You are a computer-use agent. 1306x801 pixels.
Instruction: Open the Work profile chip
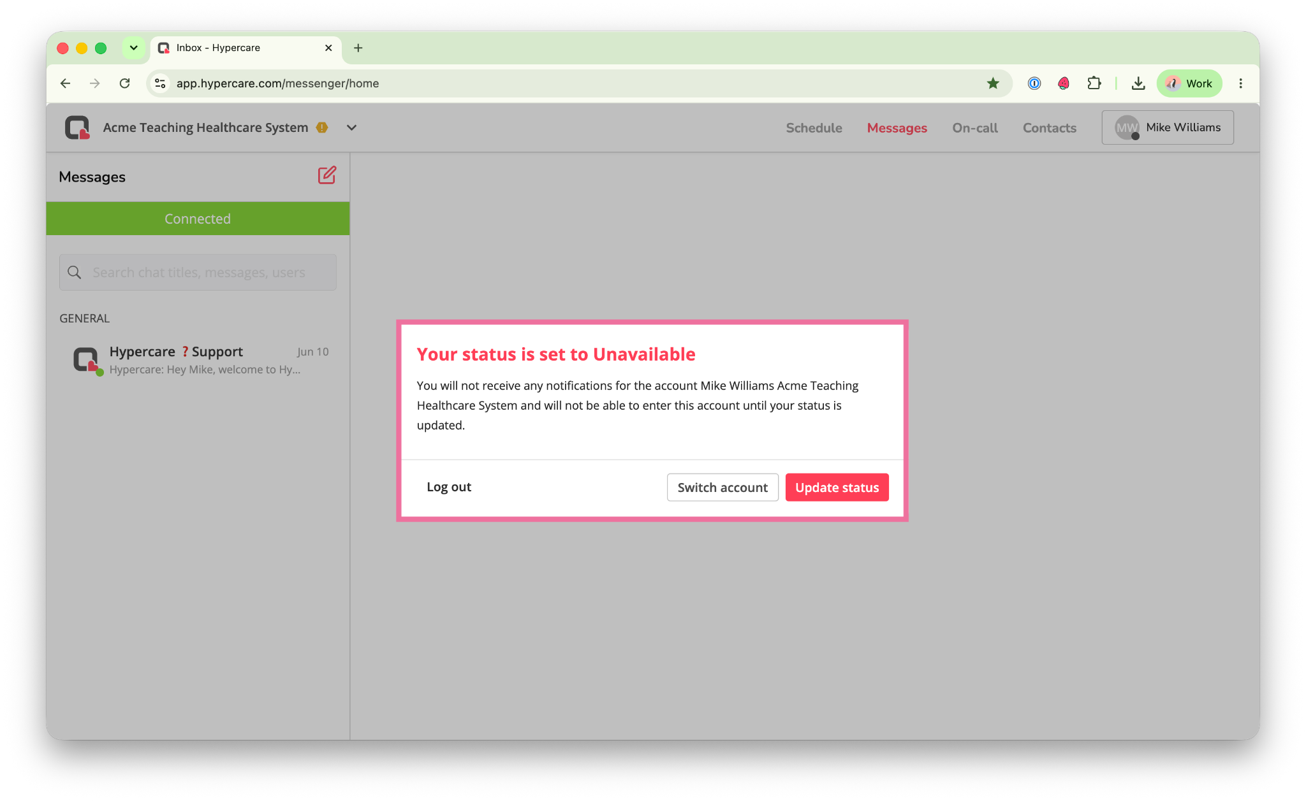1189,83
